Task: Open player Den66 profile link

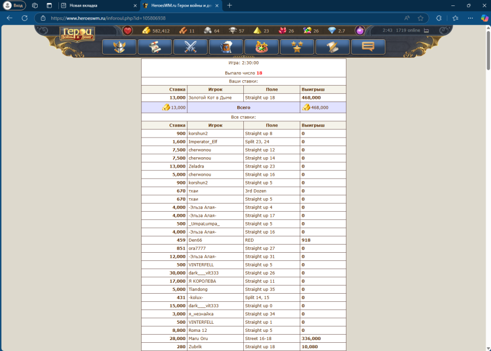Action: (x=195, y=240)
